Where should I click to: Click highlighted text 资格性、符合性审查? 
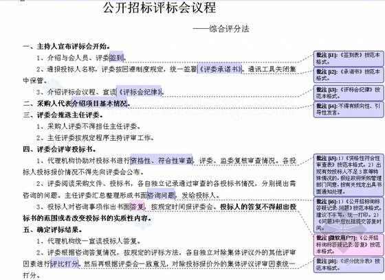click(162, 161)
